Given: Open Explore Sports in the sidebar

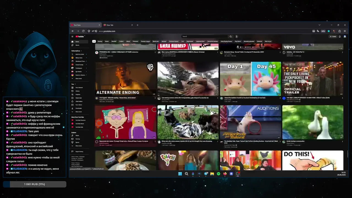Looking at the screenshot, I should coord(80,142).
